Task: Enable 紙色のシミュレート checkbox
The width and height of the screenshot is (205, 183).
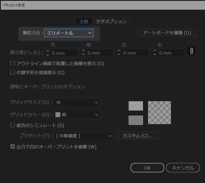Action: tap(13, 125)
